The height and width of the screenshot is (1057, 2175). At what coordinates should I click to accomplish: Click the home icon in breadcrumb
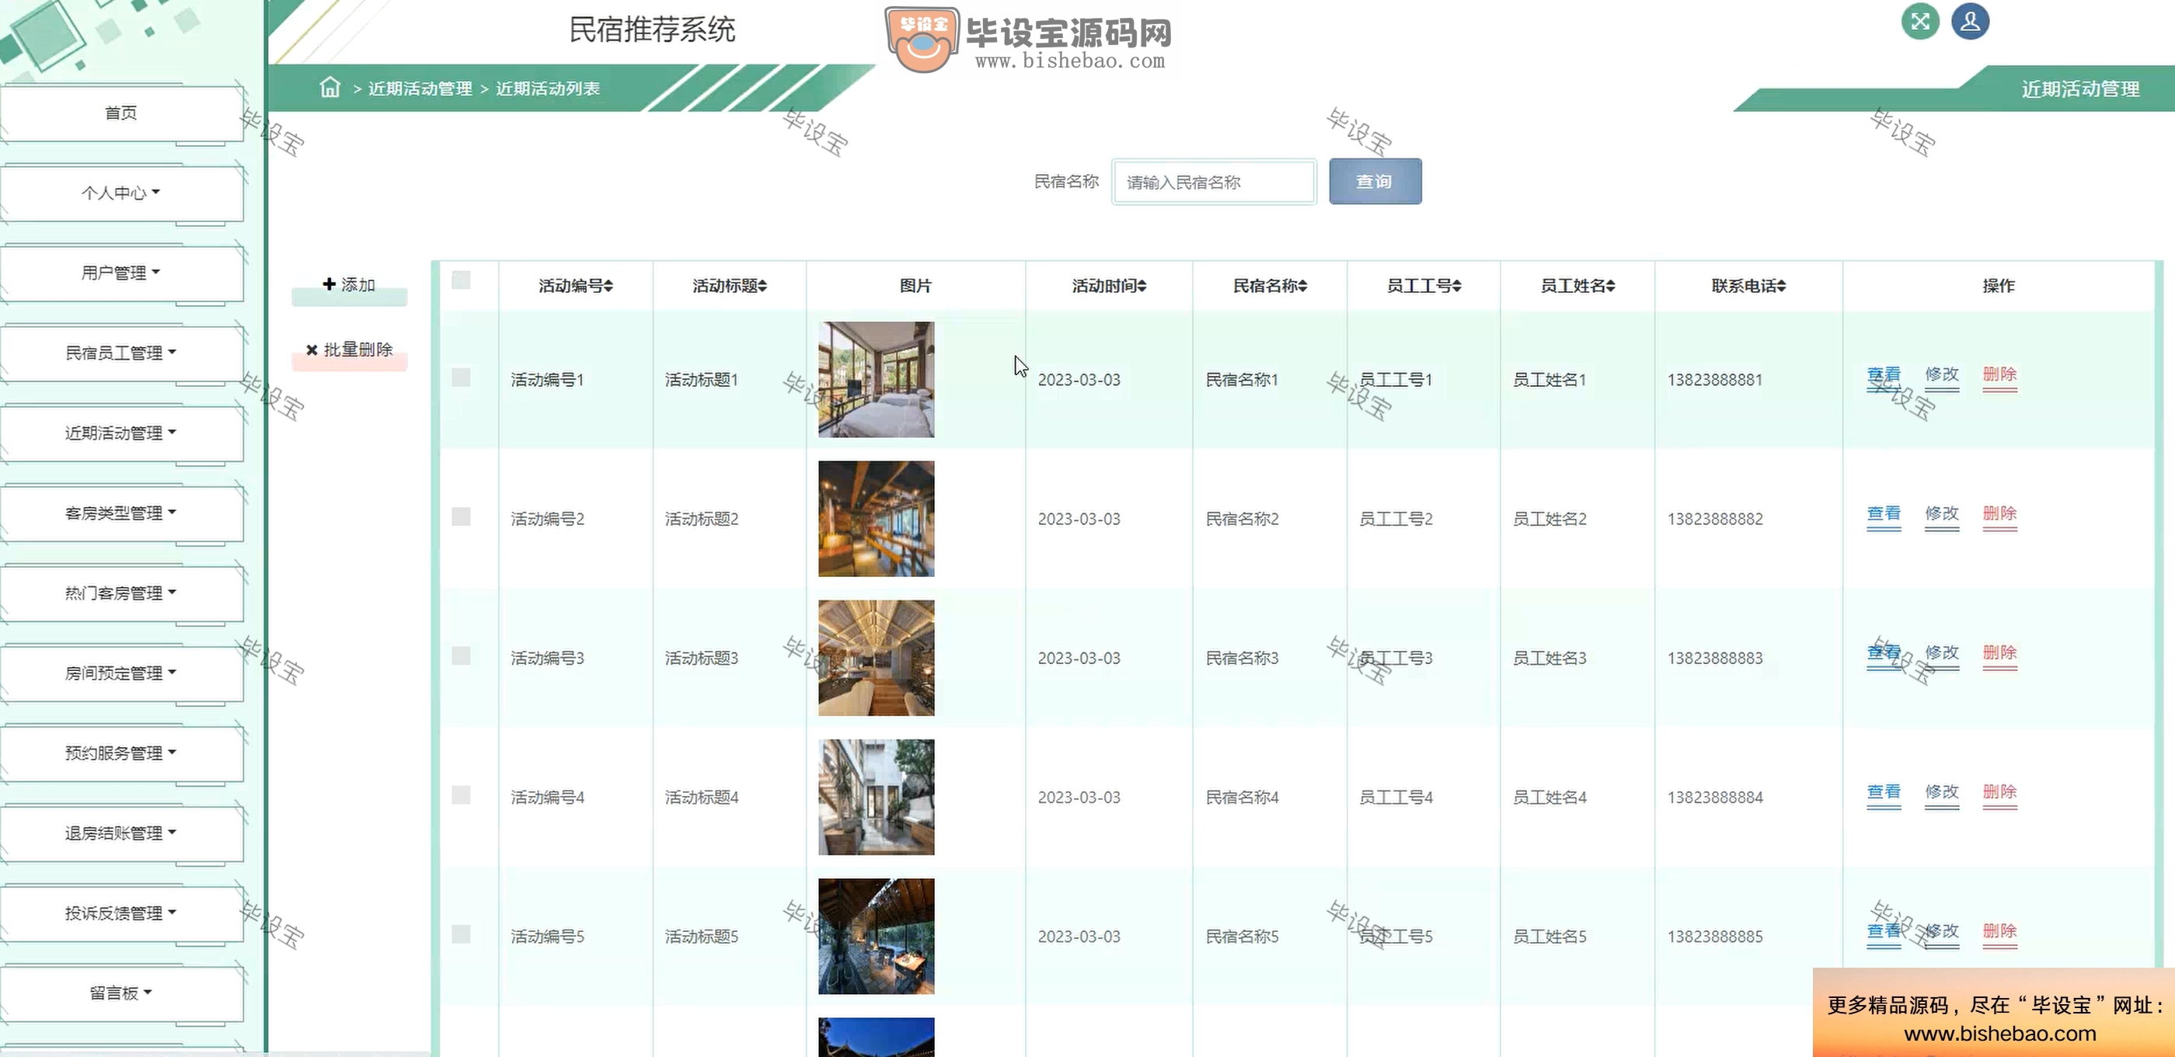pyautogui.click(x=330, y=88)
